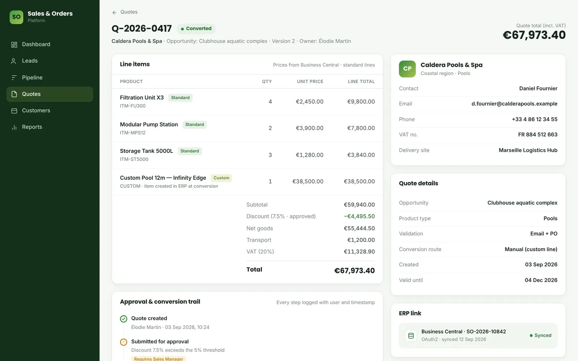The height and width of the screenshot is (361, 578).
Task: Click the Pipeline funnel icon
Action: (x=14, y=78)
